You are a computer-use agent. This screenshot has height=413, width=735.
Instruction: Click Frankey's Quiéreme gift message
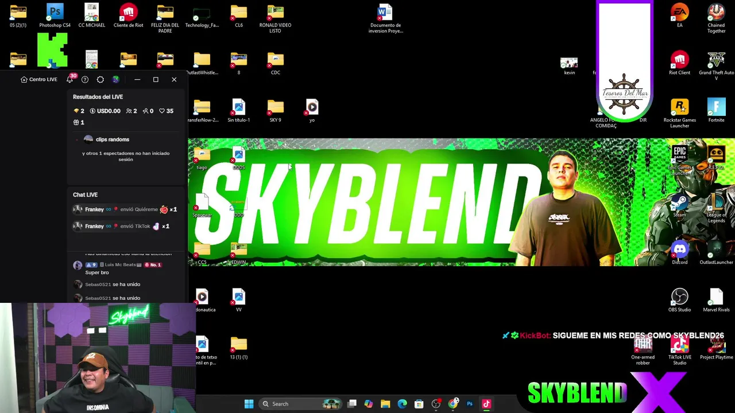pyautogui.click(x=125, y=209)
